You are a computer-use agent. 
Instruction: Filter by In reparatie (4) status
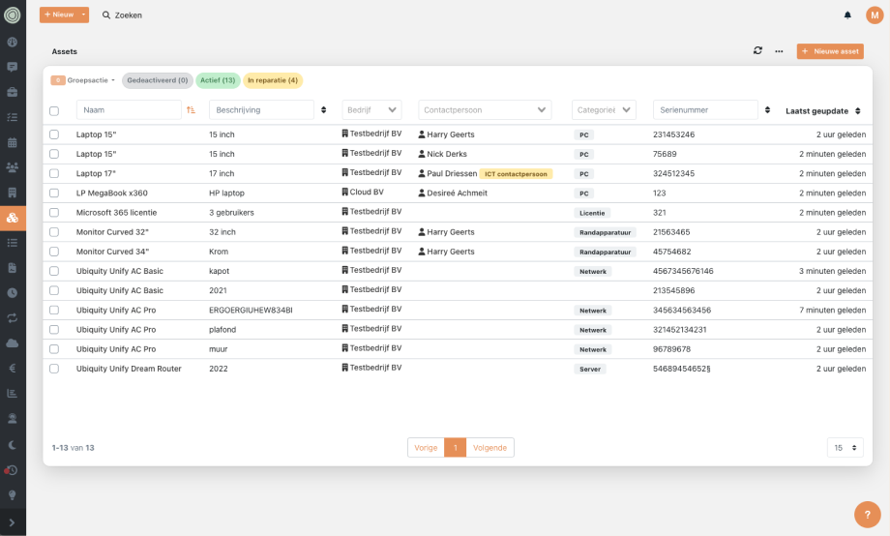[273, 80]
